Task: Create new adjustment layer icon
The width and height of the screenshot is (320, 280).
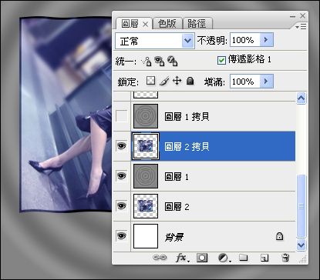Action: [224, 258]
